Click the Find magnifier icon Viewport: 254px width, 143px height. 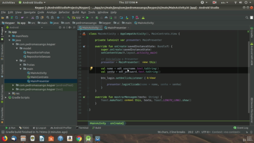pos(48,17)
